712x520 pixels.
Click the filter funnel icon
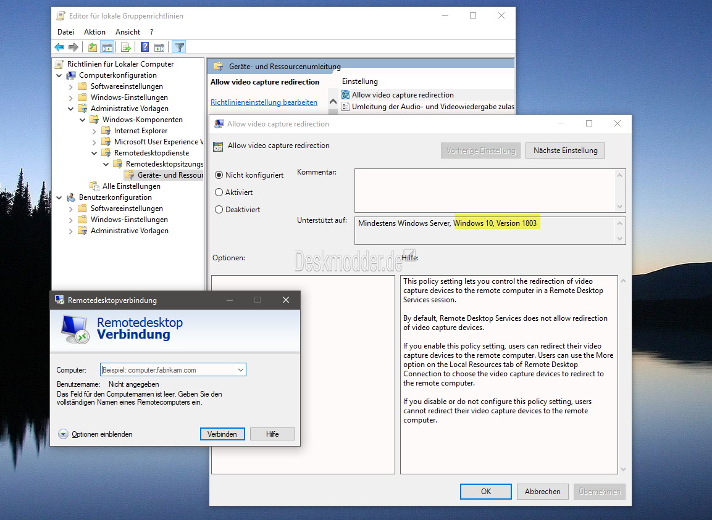tap(179, 47)
